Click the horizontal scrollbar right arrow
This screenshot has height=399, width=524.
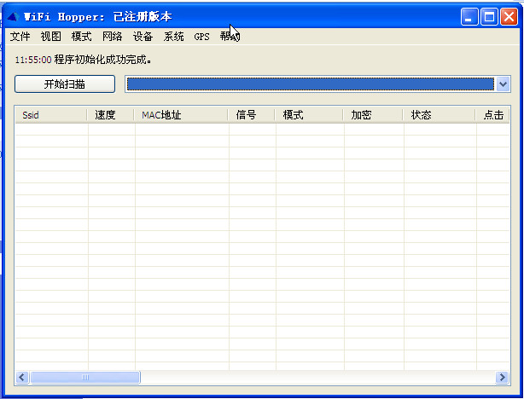click(502, 378)
